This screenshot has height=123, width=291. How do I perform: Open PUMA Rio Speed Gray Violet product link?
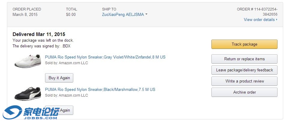pyautogui.click(x=105, y=57)
